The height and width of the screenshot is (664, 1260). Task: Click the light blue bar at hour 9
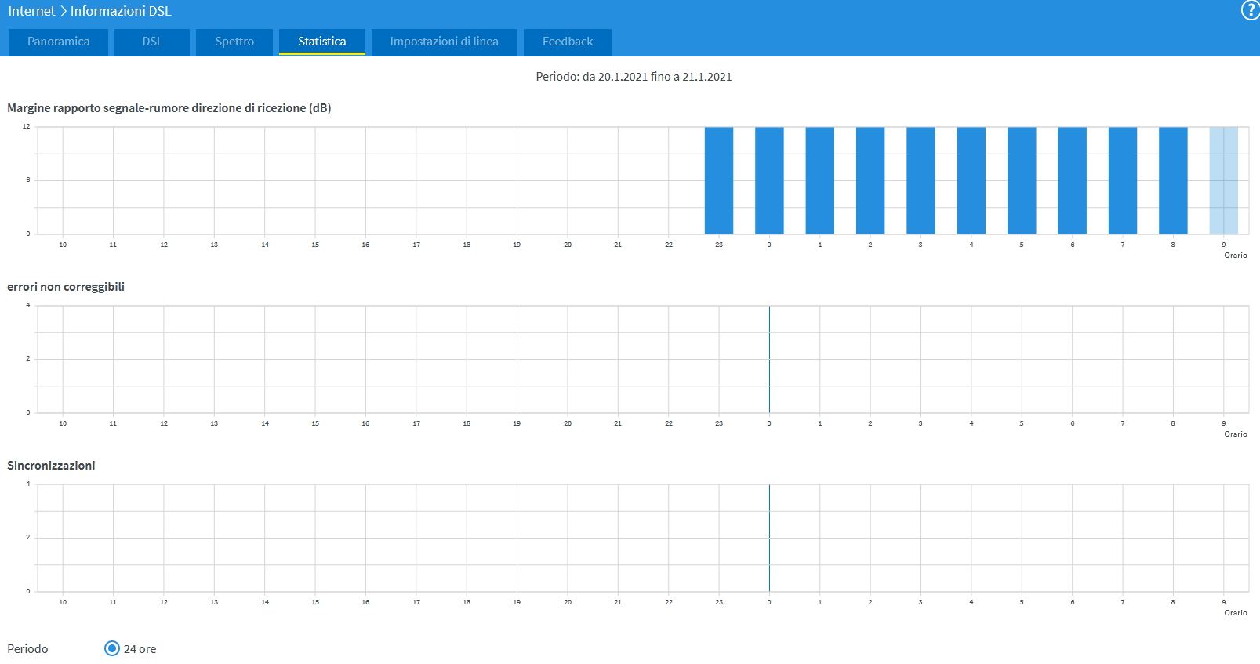[x=1223, y=180]
